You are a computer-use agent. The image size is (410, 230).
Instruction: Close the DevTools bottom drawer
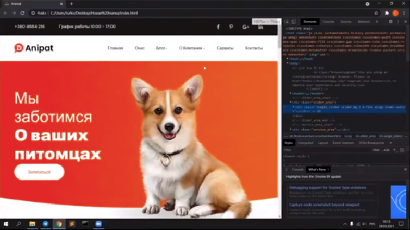[x=405, y=170]
